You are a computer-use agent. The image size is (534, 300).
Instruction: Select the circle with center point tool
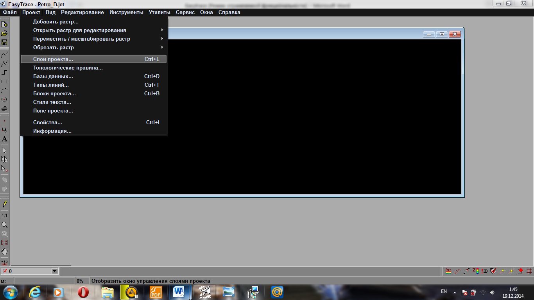[4, 100]
